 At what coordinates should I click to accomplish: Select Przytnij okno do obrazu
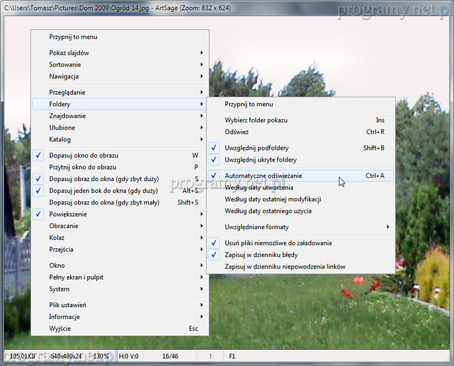point(83,168)
